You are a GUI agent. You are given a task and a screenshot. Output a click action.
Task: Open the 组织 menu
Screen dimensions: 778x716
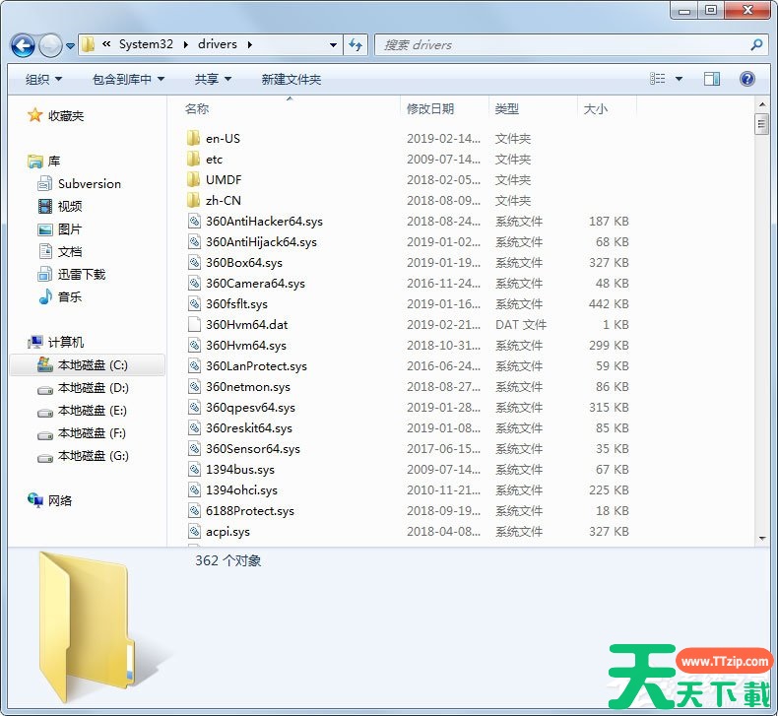(x=43, y=80)
